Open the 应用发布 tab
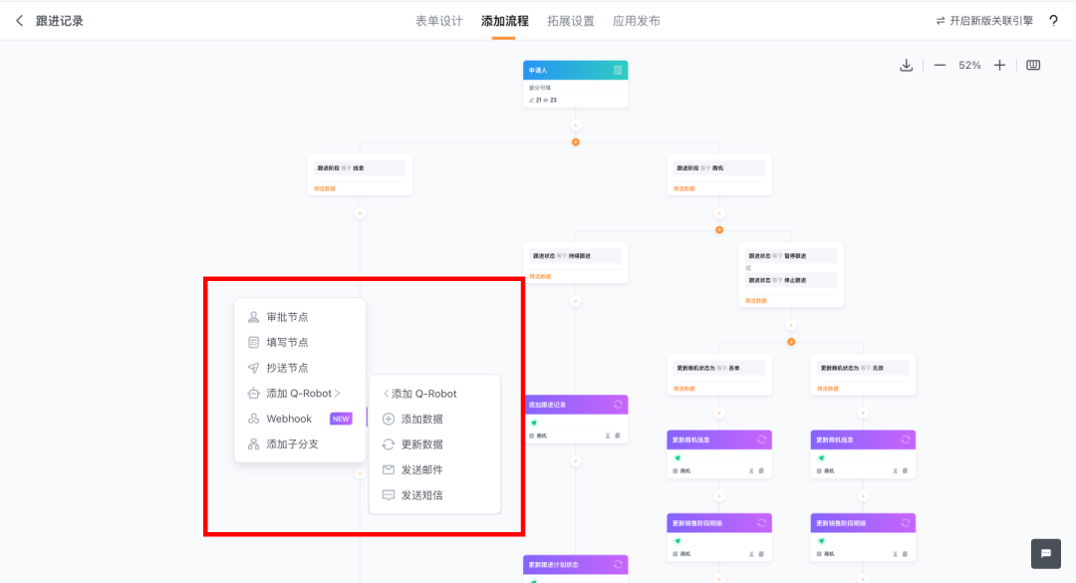 pos(636,21)
